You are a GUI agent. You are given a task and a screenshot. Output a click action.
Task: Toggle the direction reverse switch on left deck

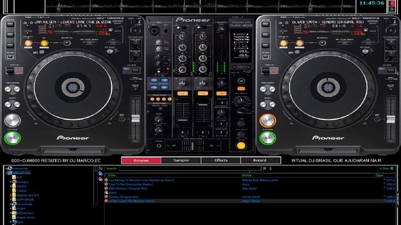click(x=14, y=71)
